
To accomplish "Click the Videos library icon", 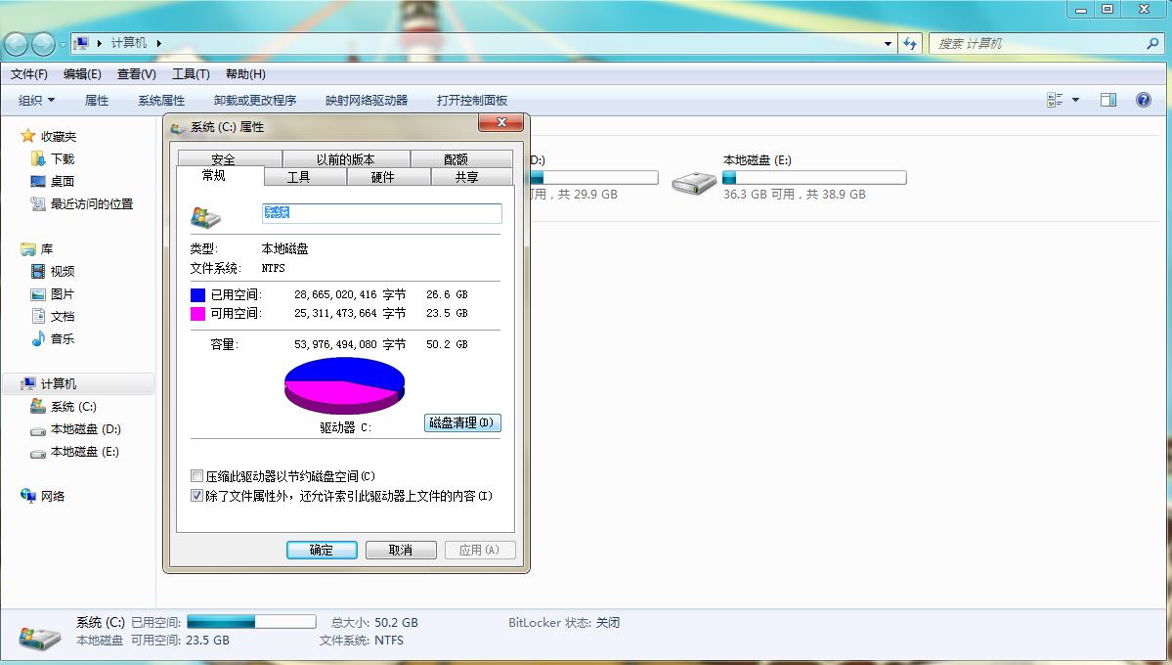I will click(37, 271).
